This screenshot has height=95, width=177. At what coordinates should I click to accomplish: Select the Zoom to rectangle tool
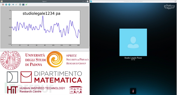[x=16, y=5]
